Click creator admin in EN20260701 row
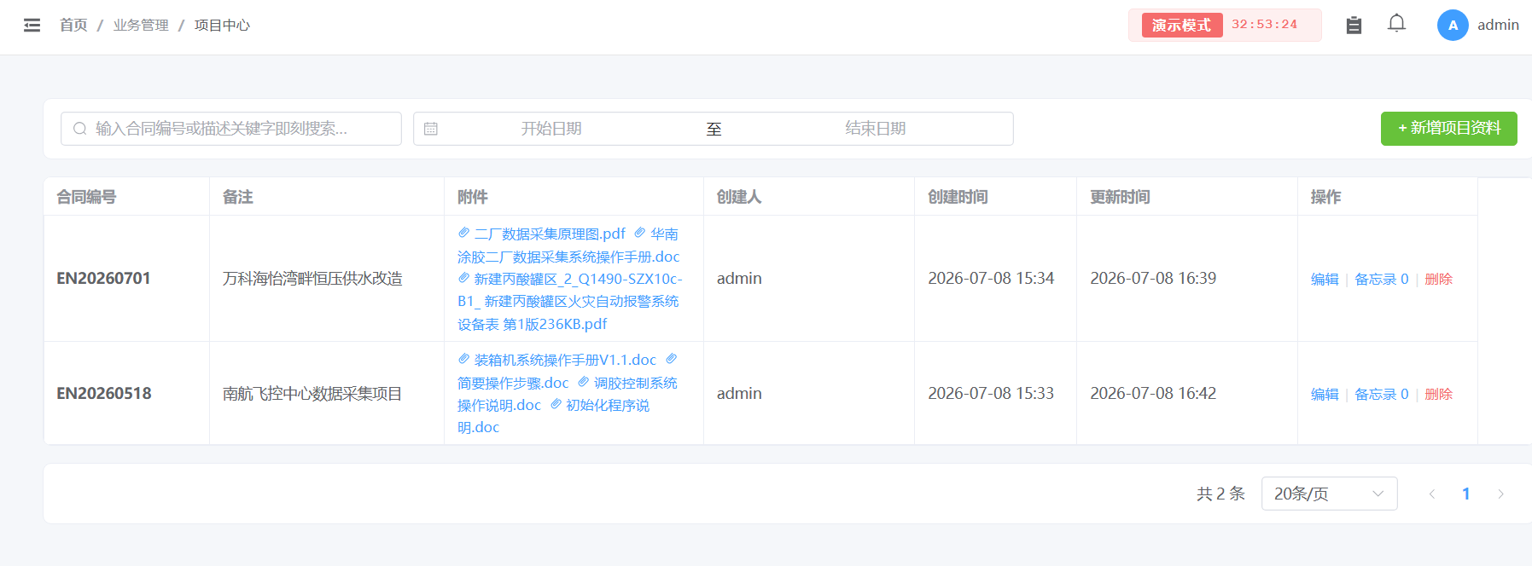This screenshot has height=566, width=1532. pyautogui.click(x=739, y=279)
